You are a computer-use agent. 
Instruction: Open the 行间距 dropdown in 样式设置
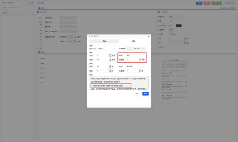[177, 34]
